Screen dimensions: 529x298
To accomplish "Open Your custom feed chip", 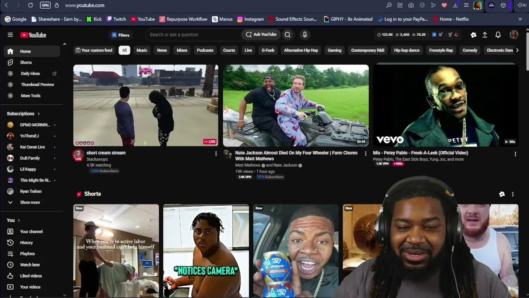I will coord(94,50).
